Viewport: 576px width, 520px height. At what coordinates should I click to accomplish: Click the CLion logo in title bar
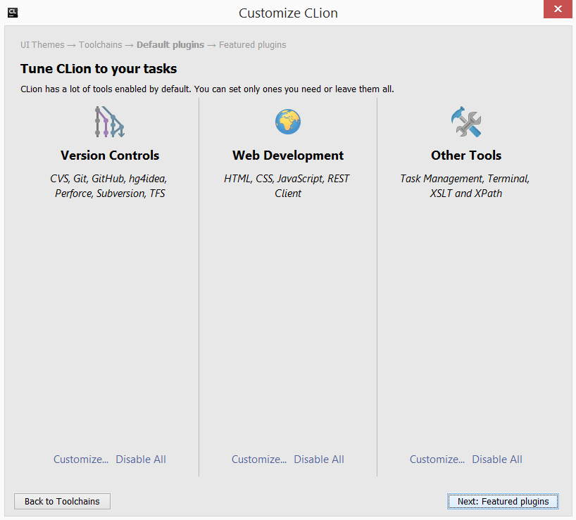[x=13, y=13]
